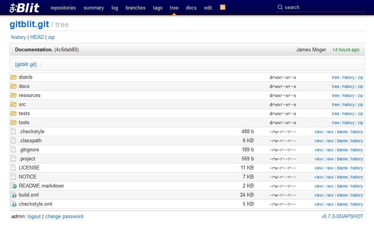Click view link for .checkstyle
The height and width of the screenshot is (246, 374).
319,132
